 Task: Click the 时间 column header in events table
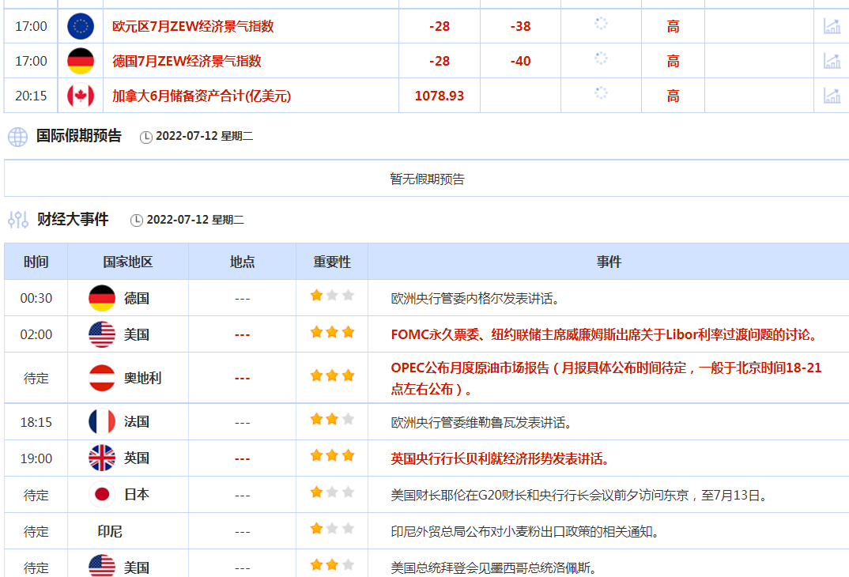(36, 262)
